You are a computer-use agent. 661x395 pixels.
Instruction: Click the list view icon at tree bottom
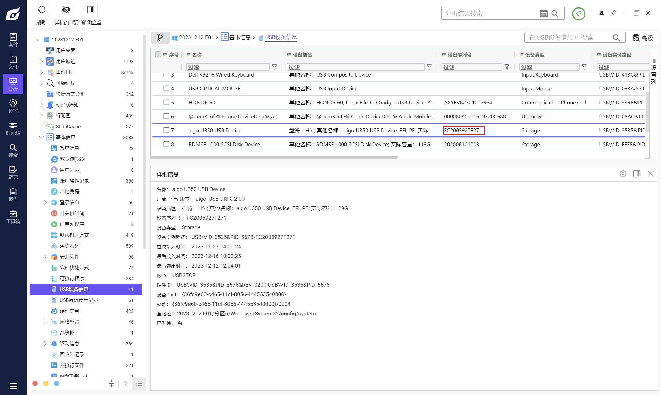139,384
